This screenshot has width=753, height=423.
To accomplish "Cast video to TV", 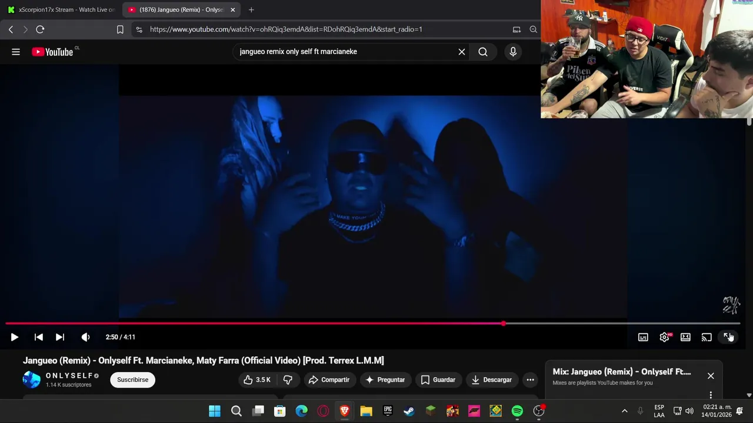I will click(707, 337).
